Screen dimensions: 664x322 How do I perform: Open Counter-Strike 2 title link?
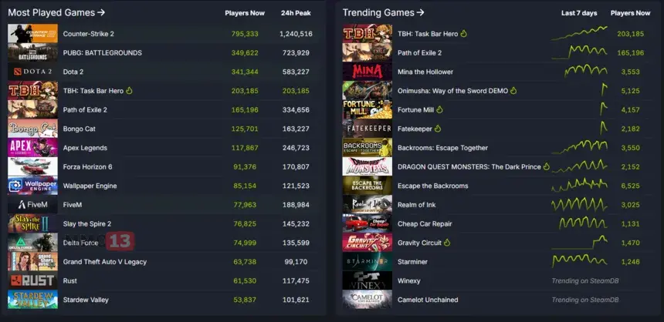point(89,34)
